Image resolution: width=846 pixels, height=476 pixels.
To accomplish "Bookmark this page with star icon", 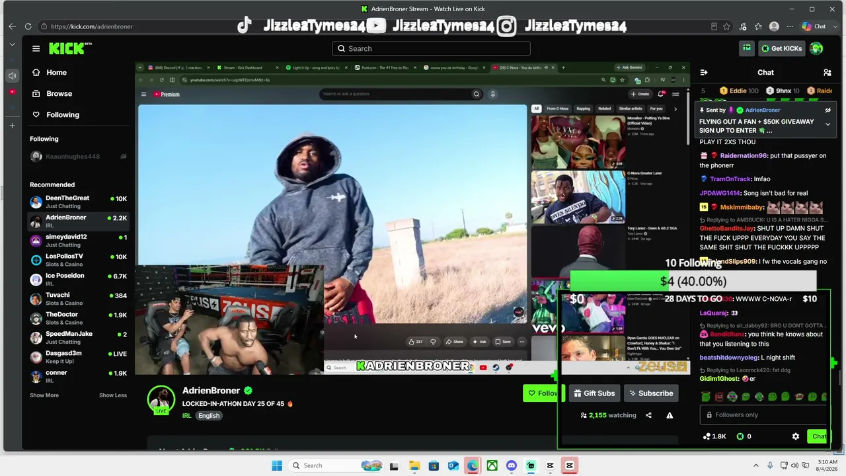I will pyautogui.click(x=726, y=26).
